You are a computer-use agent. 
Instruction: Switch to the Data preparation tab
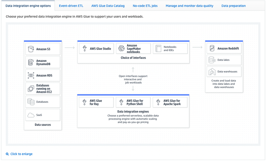(233, 6)
